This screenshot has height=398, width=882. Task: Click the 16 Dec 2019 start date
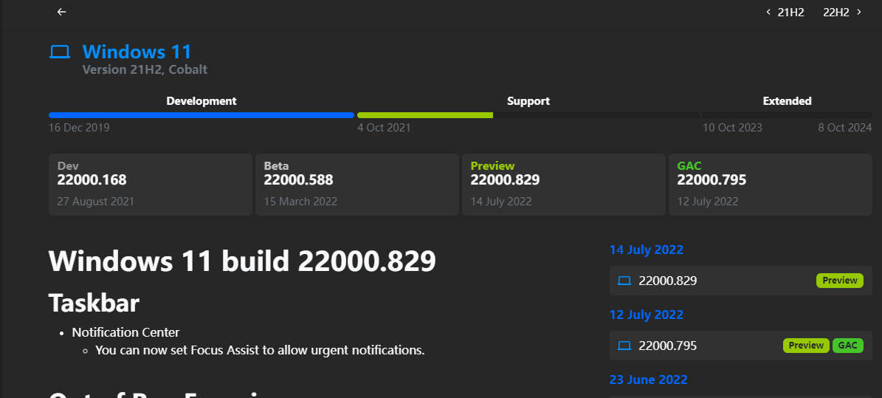point(79,128)
